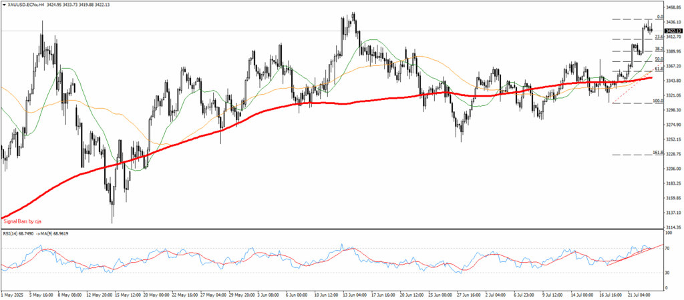
Task: Select the 100.0 Fibonacci level label
Action: click(657, 101)
